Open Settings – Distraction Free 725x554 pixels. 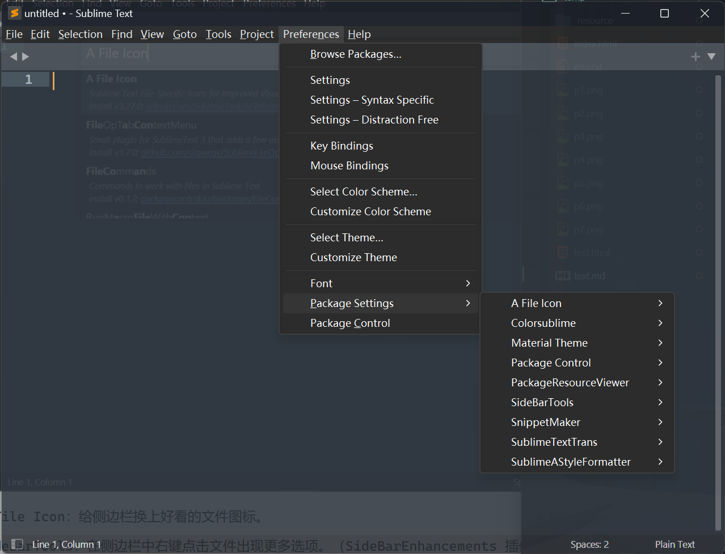click(381, 120)
